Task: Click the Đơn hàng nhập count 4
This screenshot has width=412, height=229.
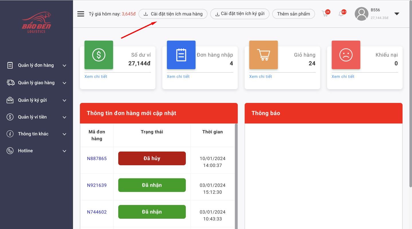Action: pyautogui.click(x=231, y=63)
